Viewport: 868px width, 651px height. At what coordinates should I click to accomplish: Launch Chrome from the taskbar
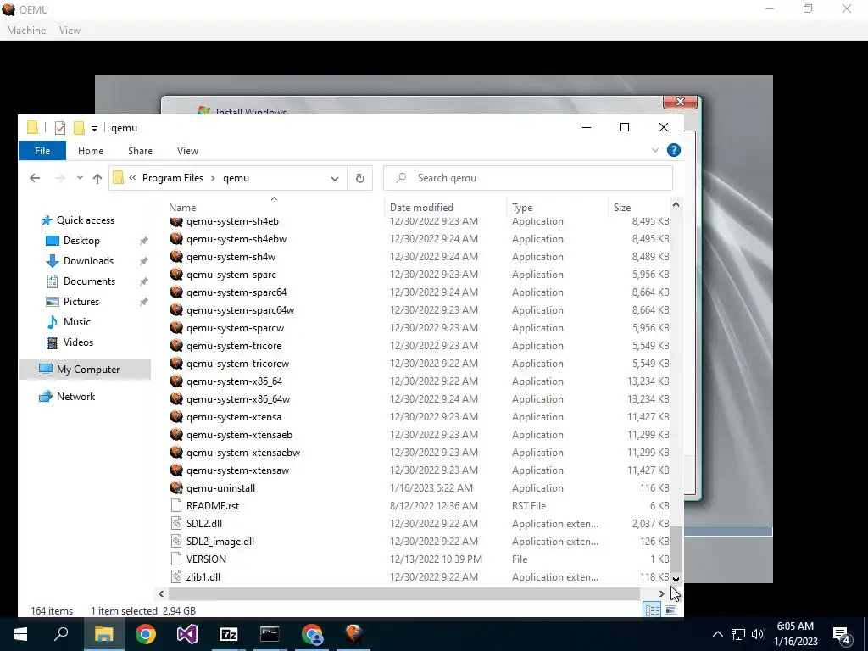tap(146, 634)
